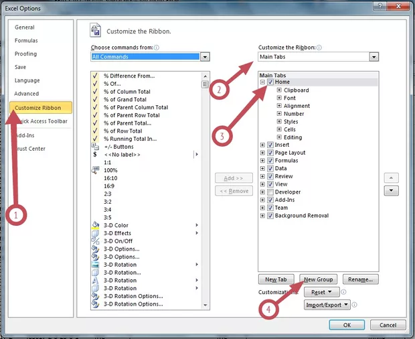Click the +/- Buttons command icon

tap(95, 147)
